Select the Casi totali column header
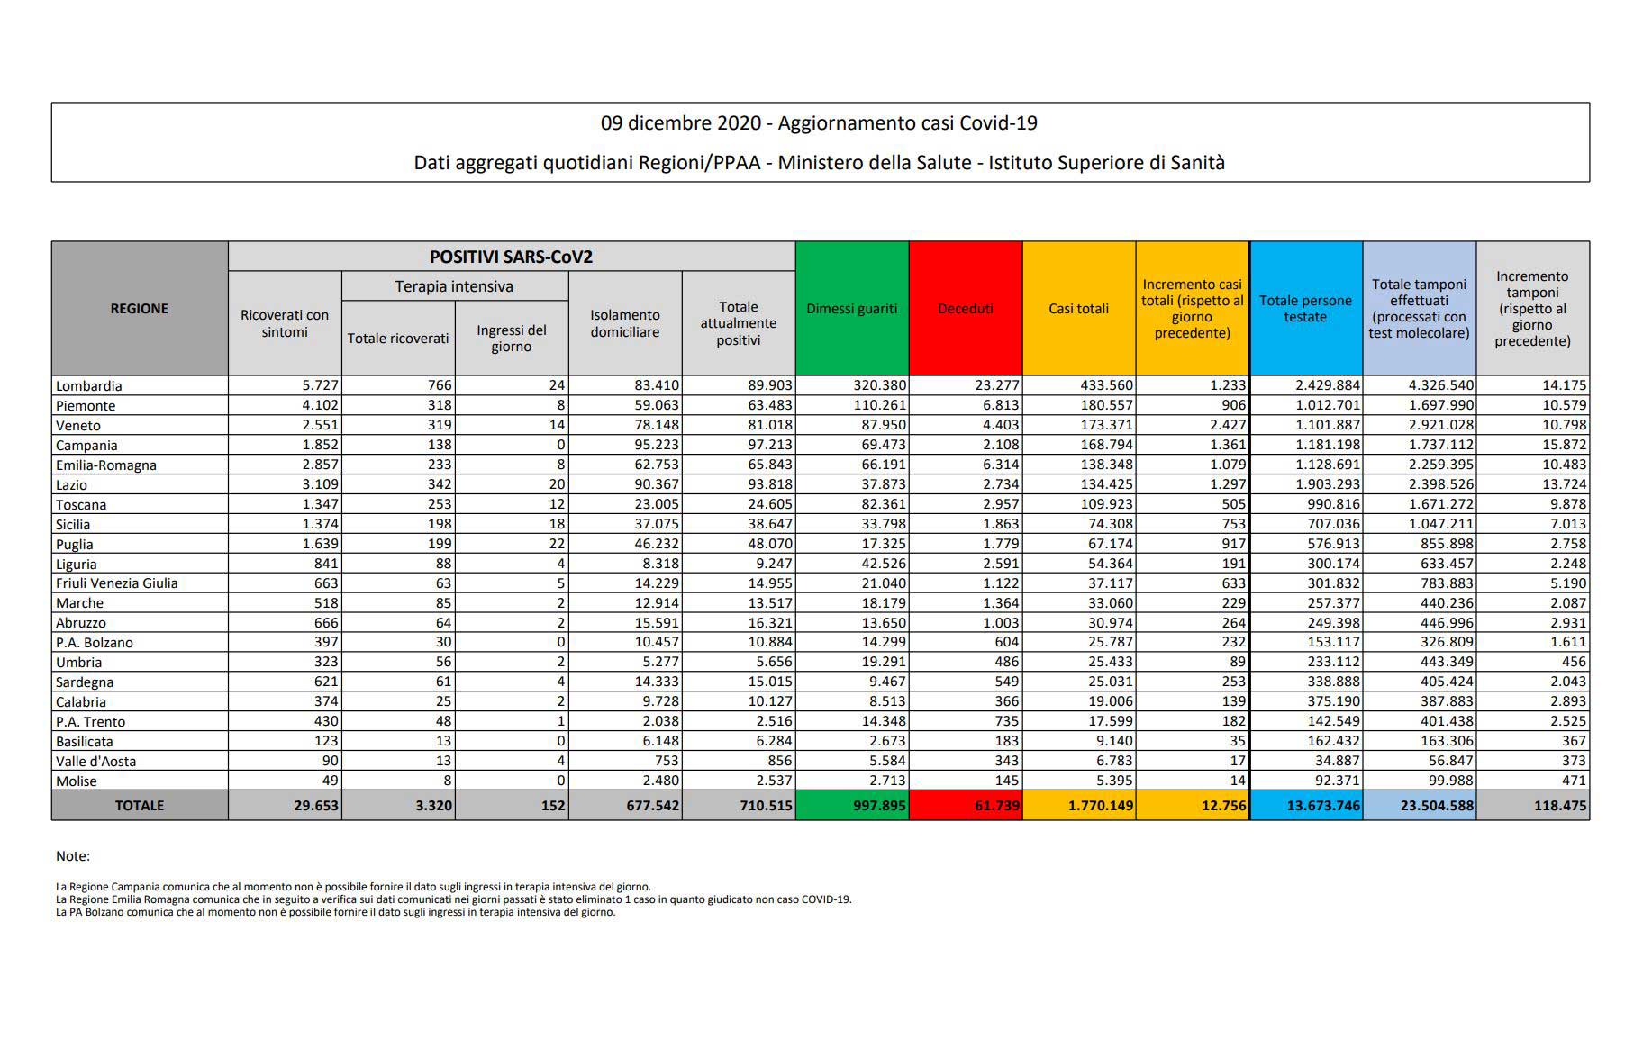The height and width of the screenshot is (1057, 1652). [x=1079, y=308]
